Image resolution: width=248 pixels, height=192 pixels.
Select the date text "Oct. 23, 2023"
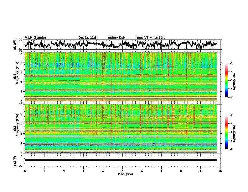(87, 38)
